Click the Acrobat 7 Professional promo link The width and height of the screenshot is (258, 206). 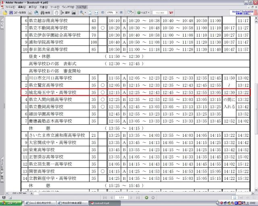pyautogui.click(x=243, y=12)
